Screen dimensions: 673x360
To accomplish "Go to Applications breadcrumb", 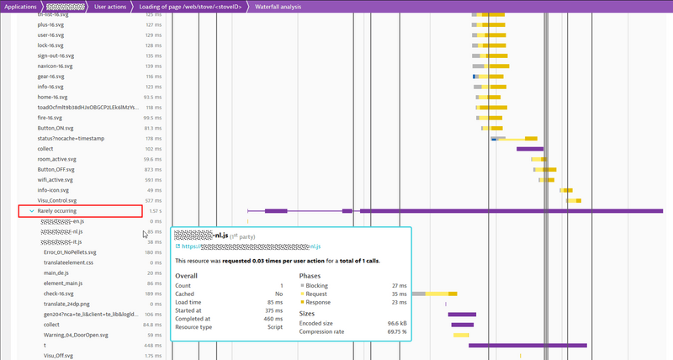I will pos(20,6).
